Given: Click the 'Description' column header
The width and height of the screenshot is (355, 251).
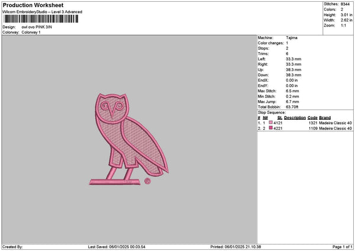Looking at the screenshot, I should click(x=295, y=118).
